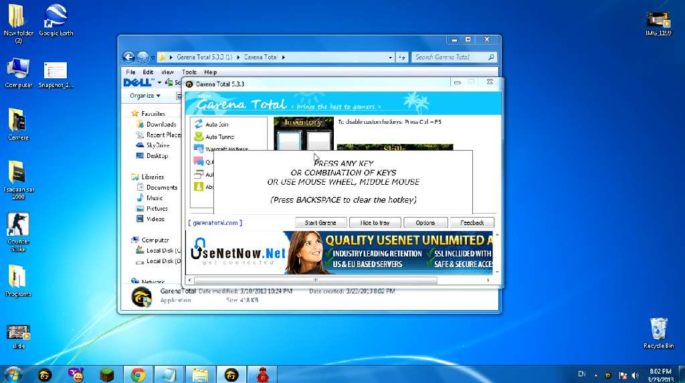Expand the address bar history dropdown
This screenshot has height=383, width=685.
point(390,58)
